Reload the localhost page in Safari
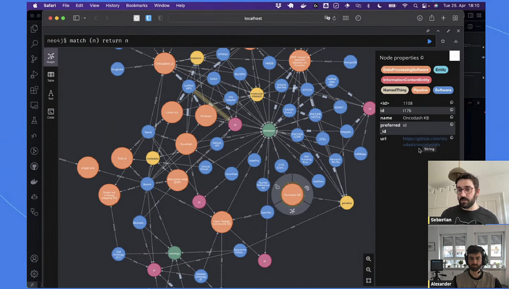The image size is (509, 289). (334, 18)
